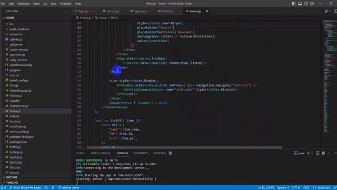The image size is (337, 190).
Task: Click Home.js in the breadcrumb
Action: (x=85, y=17)
